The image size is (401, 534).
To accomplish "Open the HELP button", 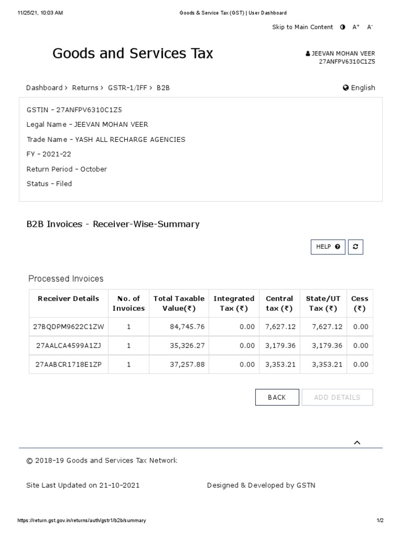I will (328, 247).
